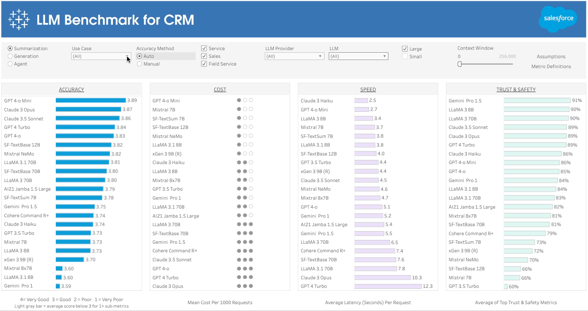Click the Tableau logo icon in header
The height and width of the screenshot is (311, 588).
coord(19,20)
